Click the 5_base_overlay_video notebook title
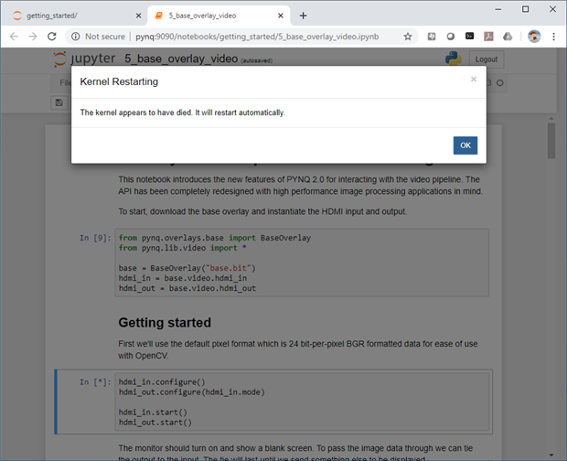Image resolution: width=567 pixels, height=461 pixels. coord(181,59)
